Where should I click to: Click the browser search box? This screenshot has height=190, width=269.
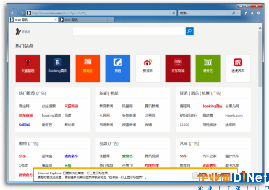point(204,13)
